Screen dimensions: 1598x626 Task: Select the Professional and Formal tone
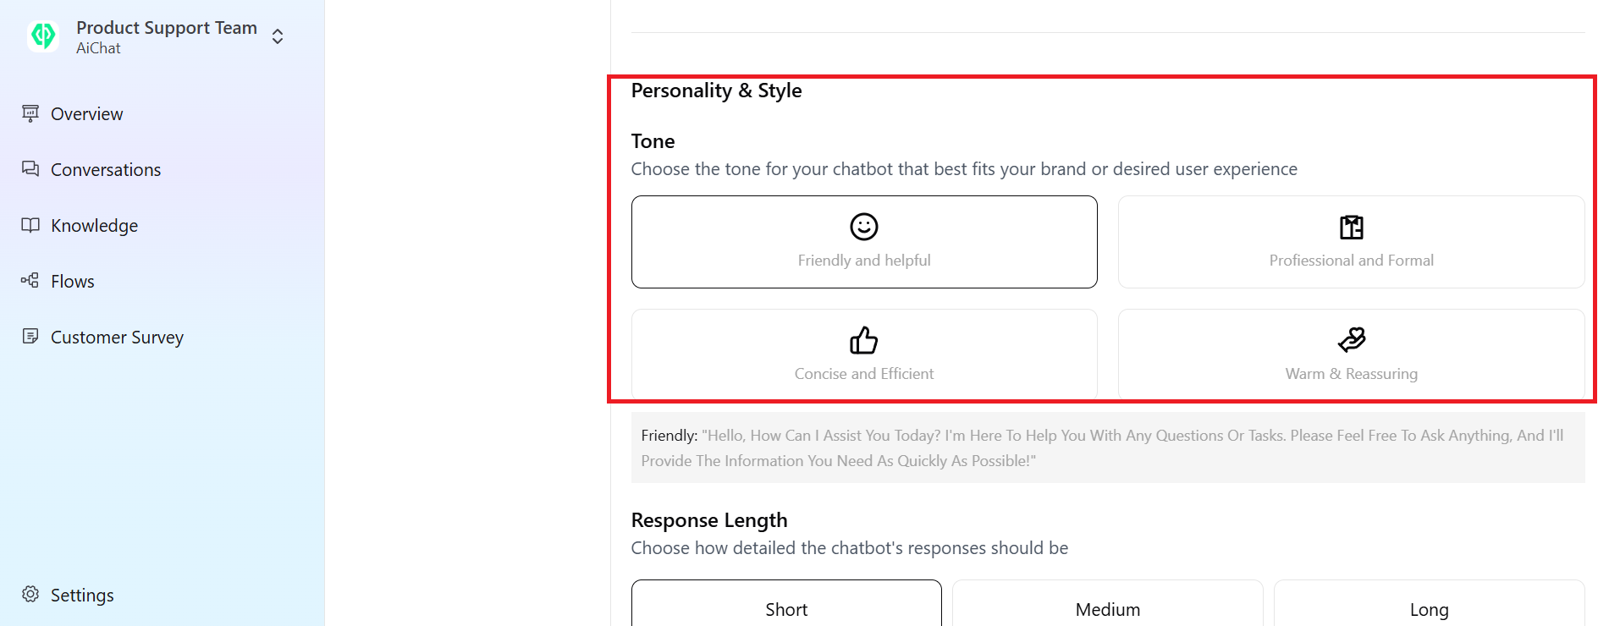pyautogui.click(x=1350, y=242)
